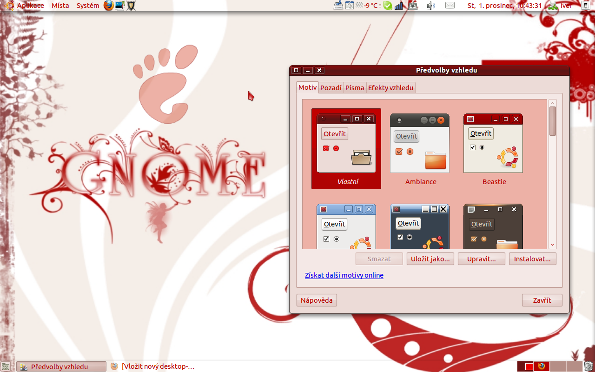Open the Aplikace menu
This screenshot has height=372, width=595.
[31, 6]
